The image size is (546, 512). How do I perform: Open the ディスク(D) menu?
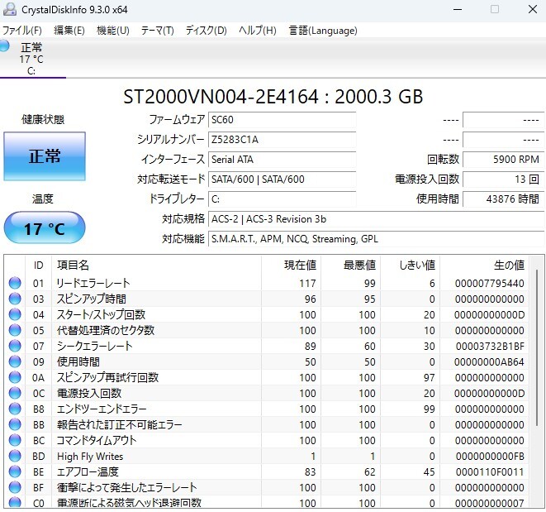coord(207,31)
